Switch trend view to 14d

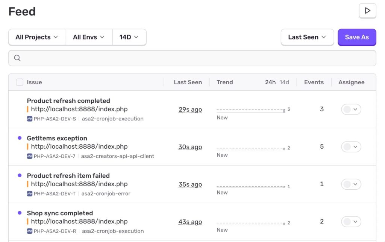(x=284, y=82)
